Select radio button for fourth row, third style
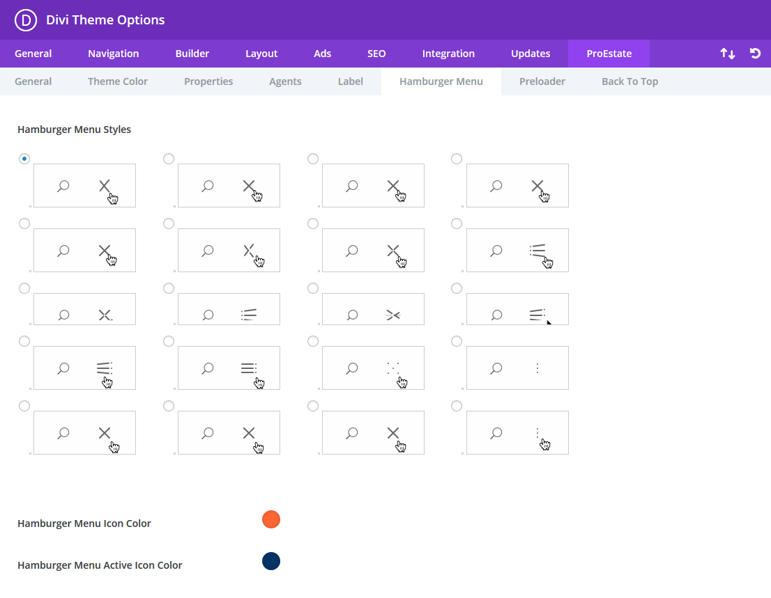Viewport: 771px width, 598px height. [x=313, y=341]
